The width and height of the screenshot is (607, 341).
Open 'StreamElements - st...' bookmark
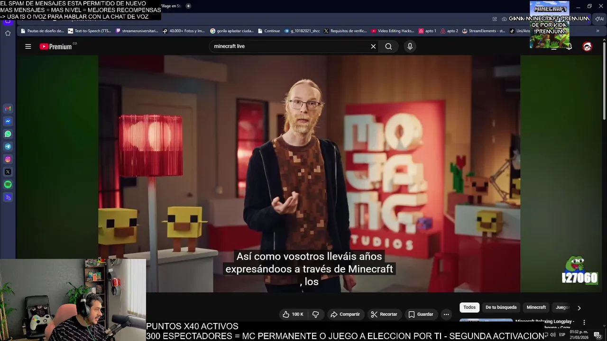click(x=484, y=31)
